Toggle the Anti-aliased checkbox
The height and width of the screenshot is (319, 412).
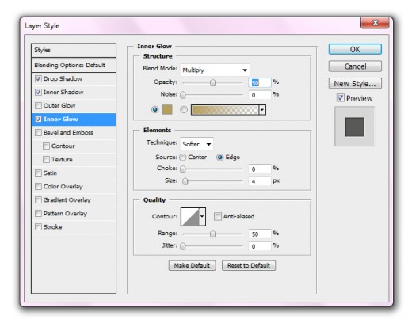[x=218, y=216]
